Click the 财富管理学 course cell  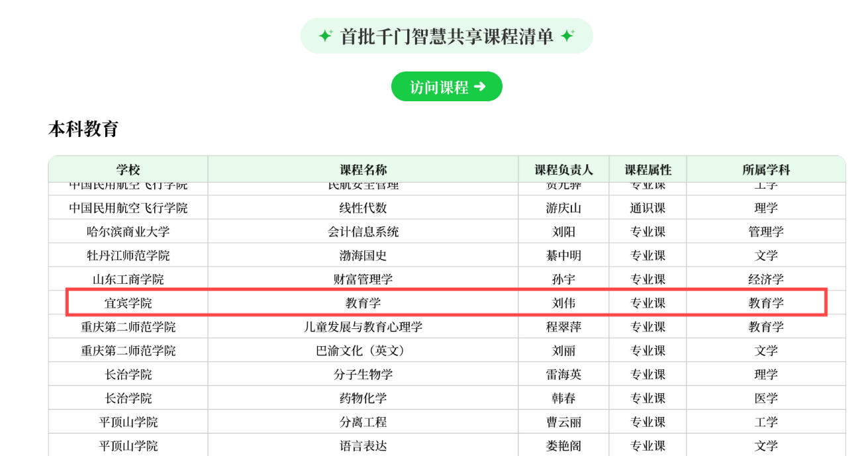click(x=363, y=279)
